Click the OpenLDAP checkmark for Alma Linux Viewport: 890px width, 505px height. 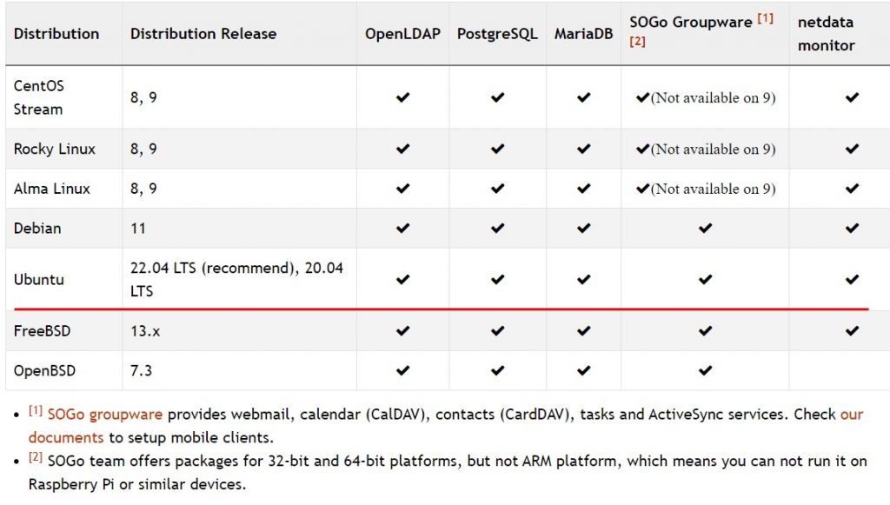click(x=403, y=189)
